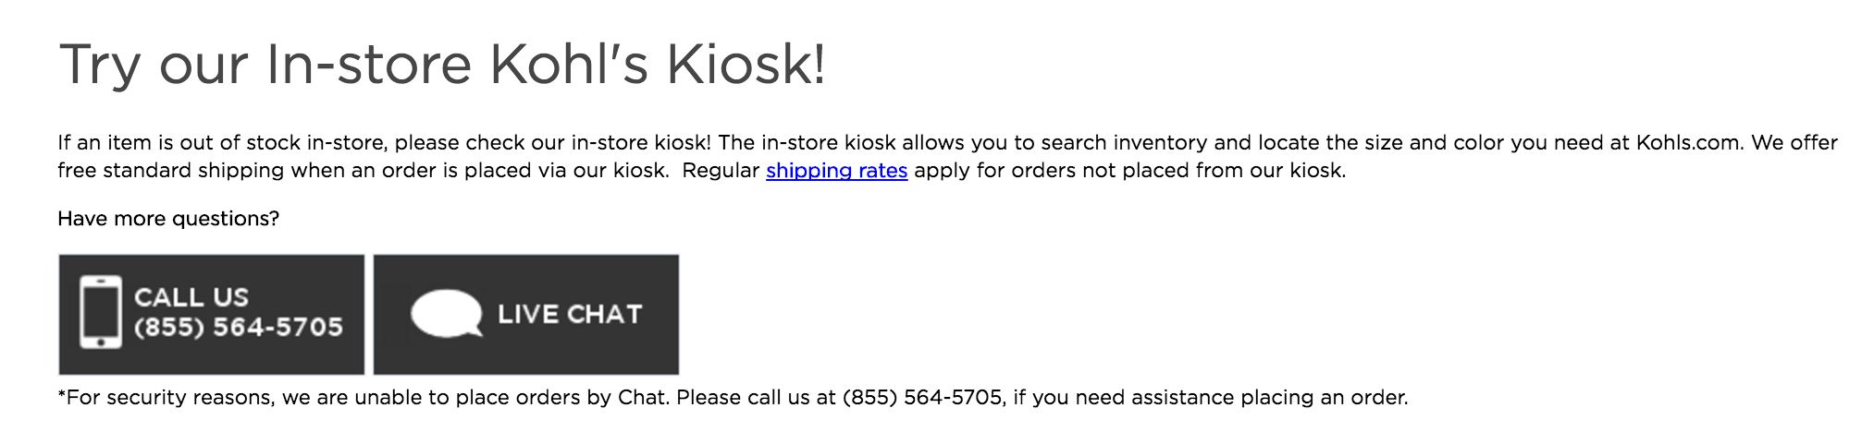Start a session via LIVE CHAT button
This screenshot has width=1874, height=432.
526,314
